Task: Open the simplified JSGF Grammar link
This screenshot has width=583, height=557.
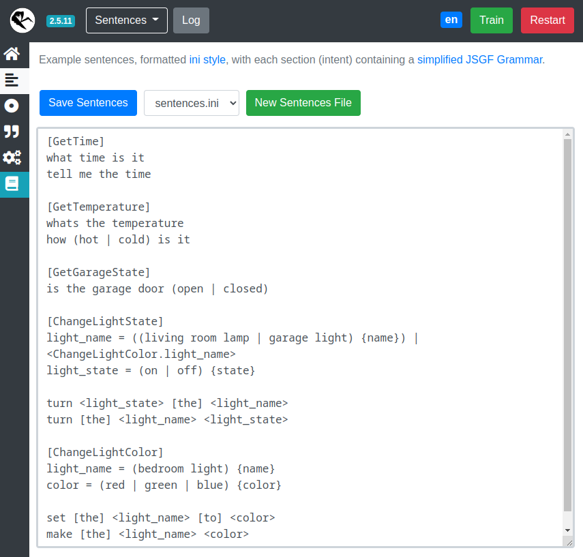Action: (480, 60)
